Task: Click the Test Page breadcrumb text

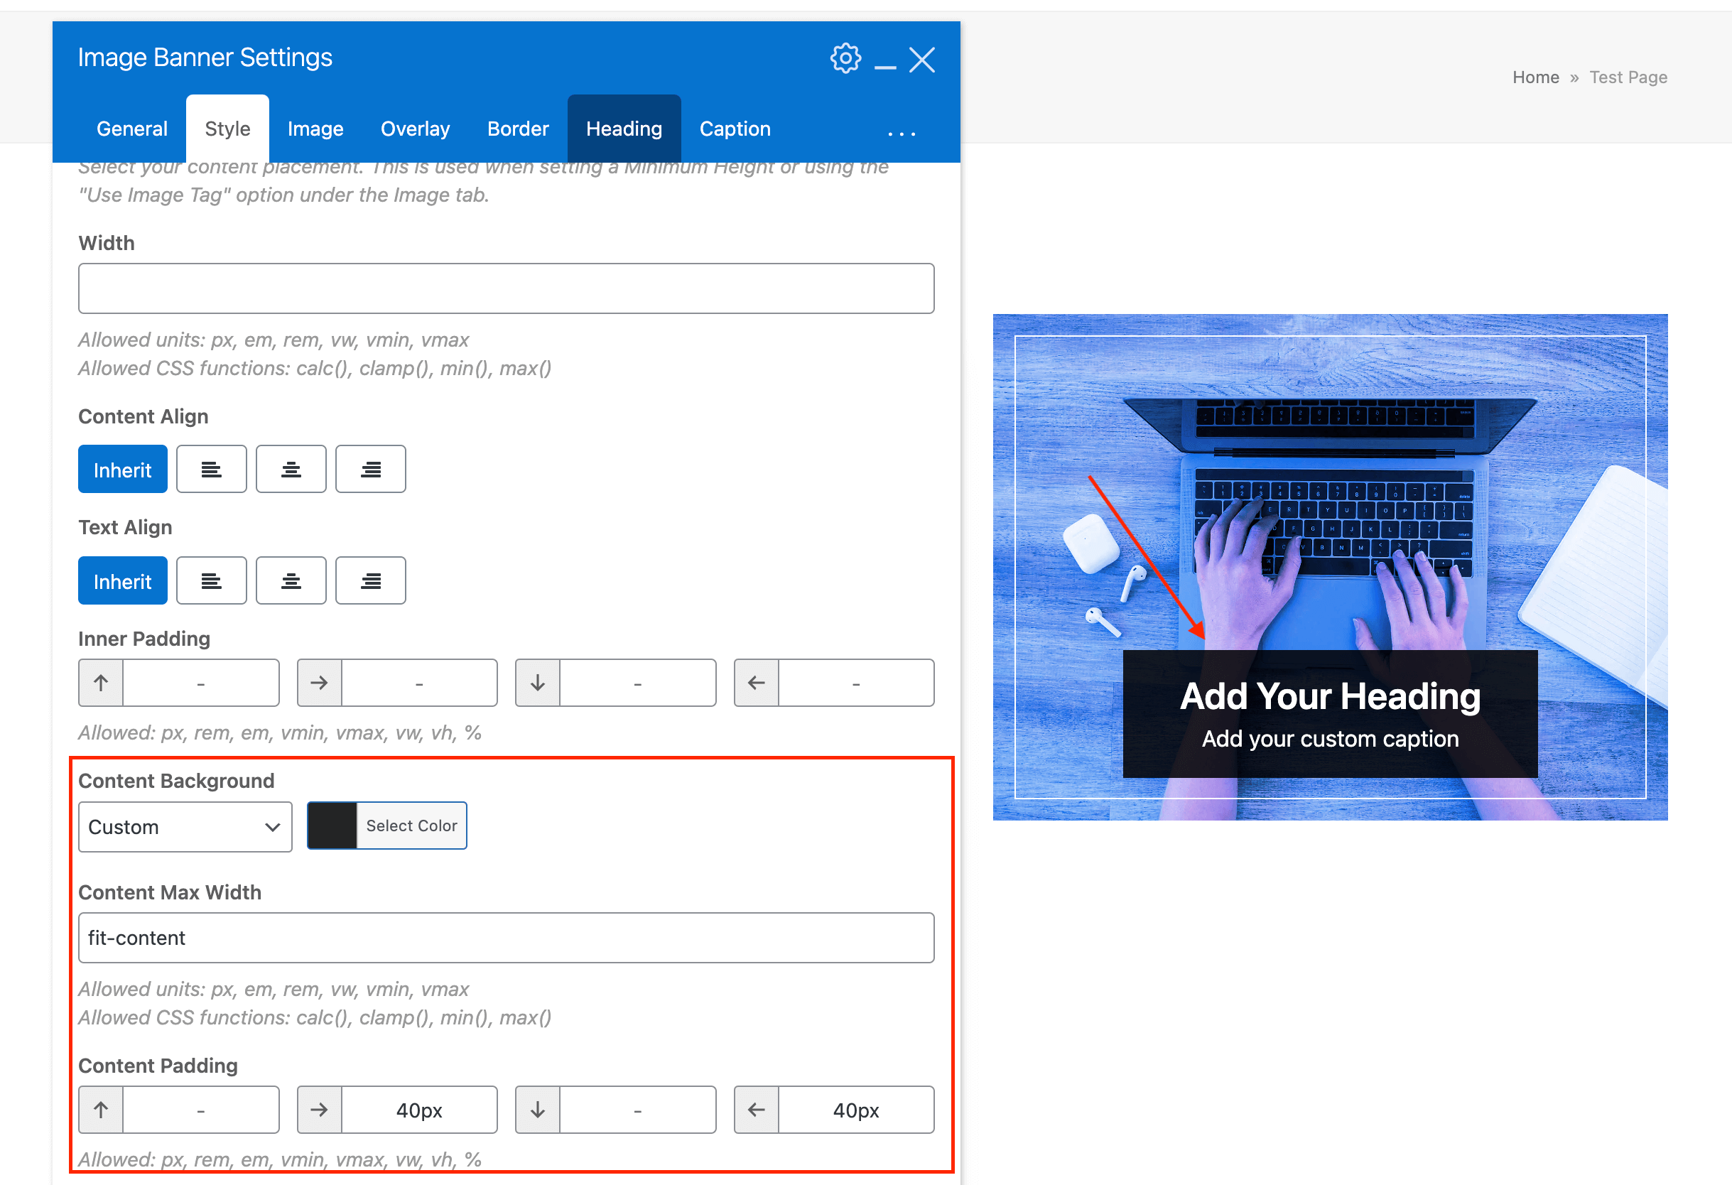Action: (1628, 77)
